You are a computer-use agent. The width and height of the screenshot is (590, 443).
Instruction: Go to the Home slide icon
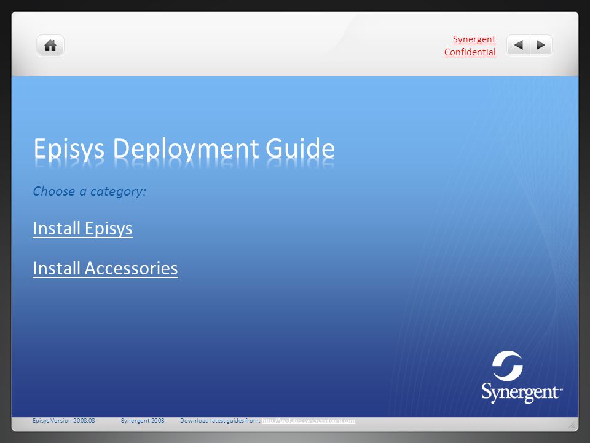tap(50, 46)
